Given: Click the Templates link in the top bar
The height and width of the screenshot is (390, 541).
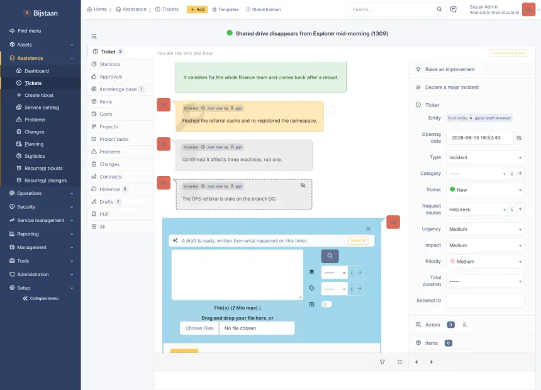Looking at the screenshot, I should [x=225, y=9].
